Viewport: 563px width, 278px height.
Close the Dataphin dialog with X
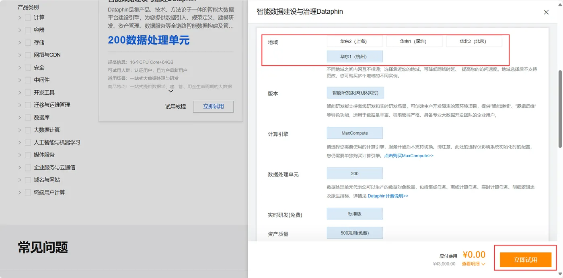pos(546,12)
